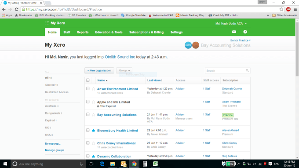This screenshot has height=168, width=299.
Task: Filter by Starred organisations
Action: [x=51, y=85]
